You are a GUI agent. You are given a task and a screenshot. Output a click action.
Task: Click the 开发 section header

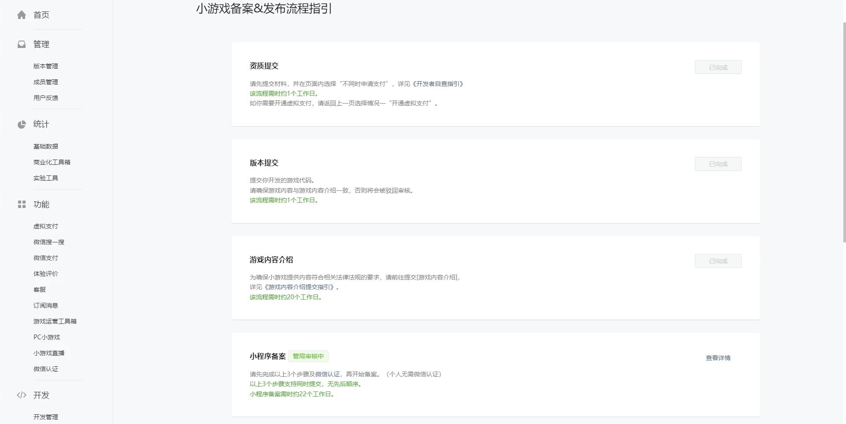tap(41, 395)
